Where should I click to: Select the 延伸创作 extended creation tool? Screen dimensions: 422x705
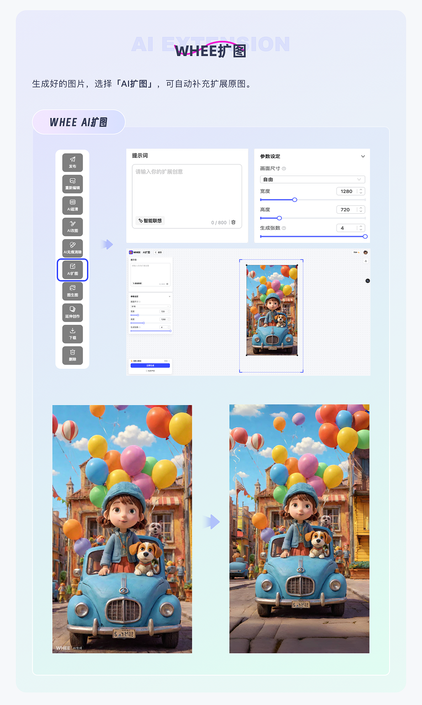pyautogui.click(x=73, y=312)
